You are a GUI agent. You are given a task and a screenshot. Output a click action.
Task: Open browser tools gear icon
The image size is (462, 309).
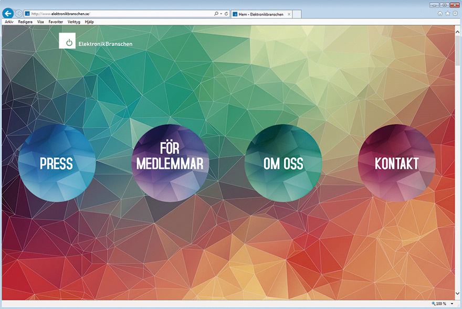pyautogui.click(x=455, y=14)
